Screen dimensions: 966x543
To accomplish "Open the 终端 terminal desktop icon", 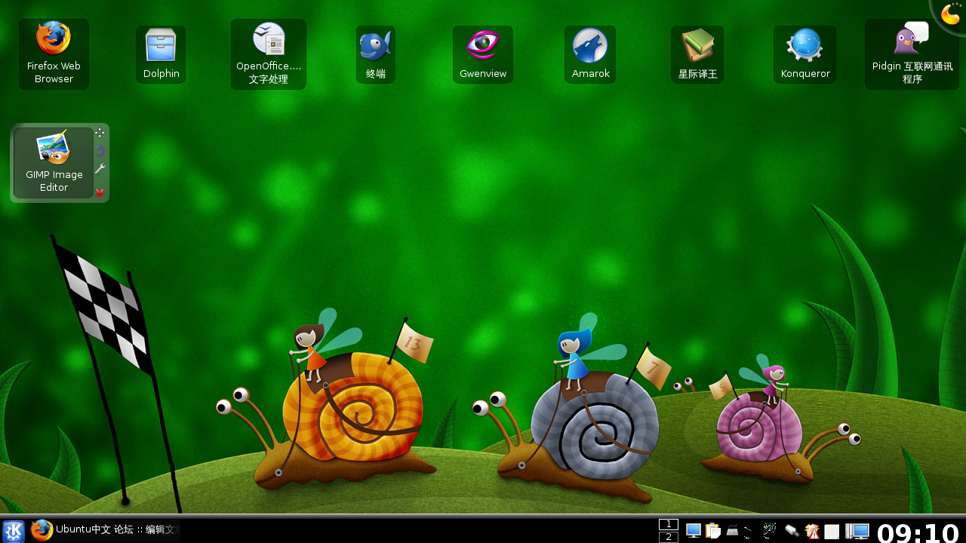I will pos(376,54).
